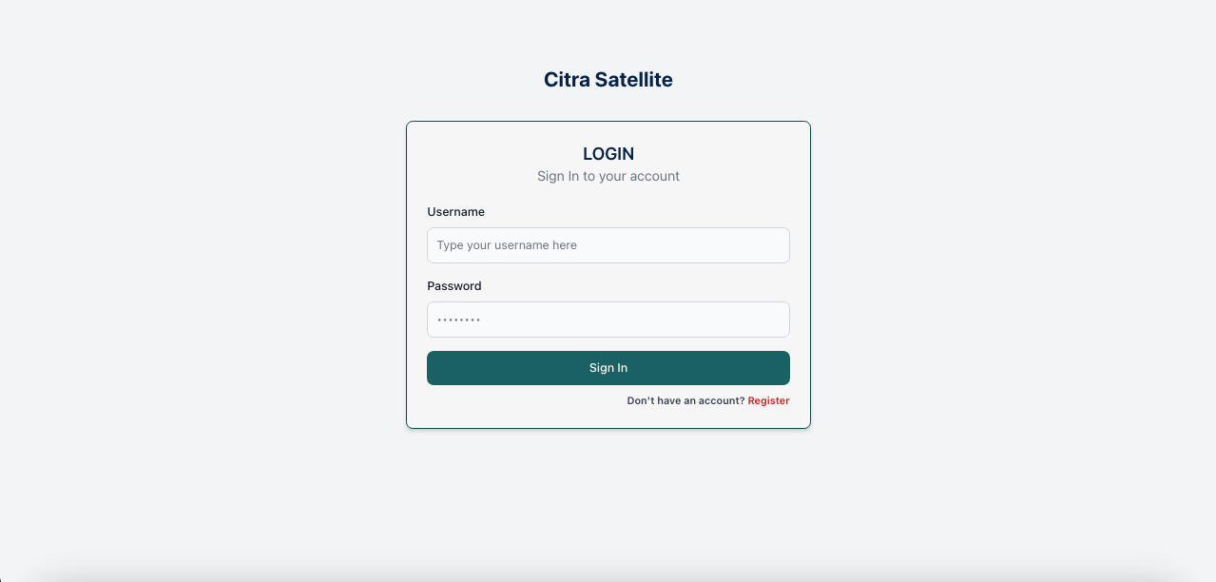Submit the login form with Sign In
The image size is (1216, 582).
608,368
